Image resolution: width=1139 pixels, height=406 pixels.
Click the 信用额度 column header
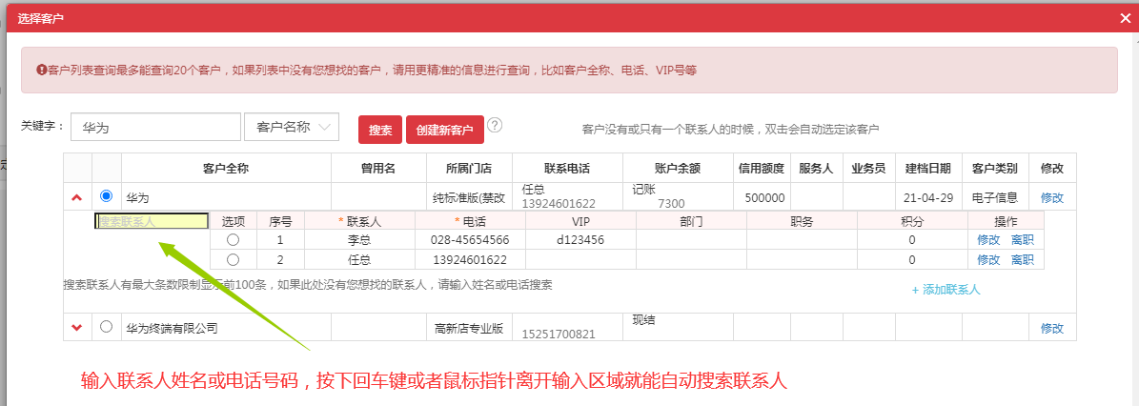(x=762, y=169)
